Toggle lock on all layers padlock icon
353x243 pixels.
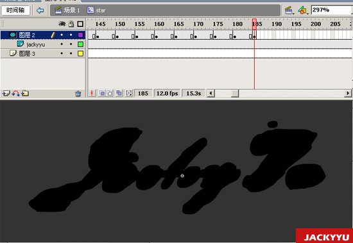(x=71, y=24)
